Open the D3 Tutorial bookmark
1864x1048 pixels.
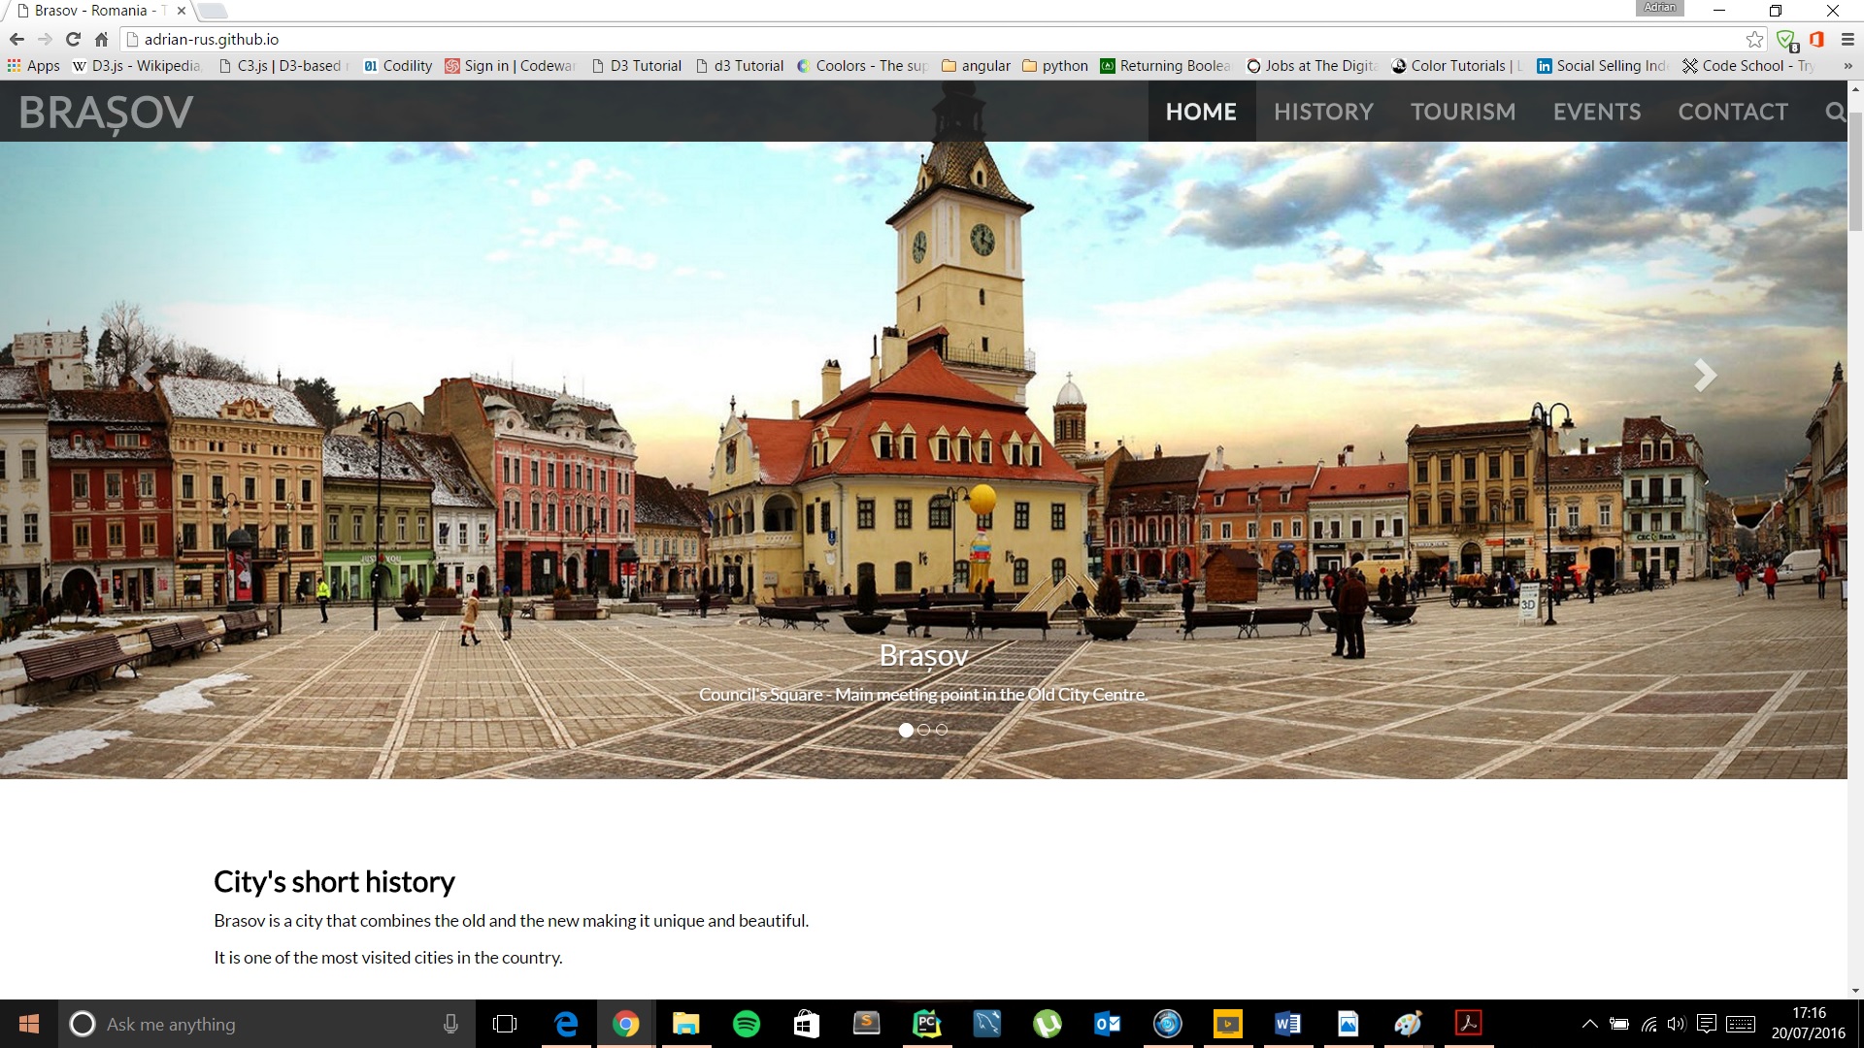tap(637, 65)
